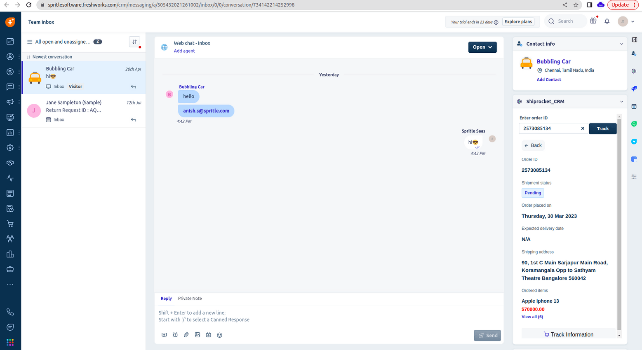The height and width of the screenshot is (350, 642).
Task: Click the View all (6) link
Action: pyautogui.click(x=532, y=317)
